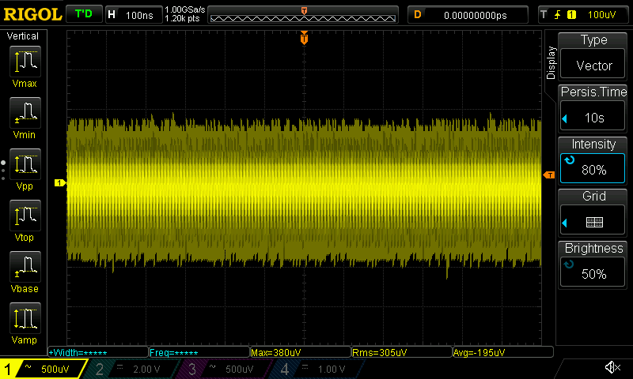Viewport: 633px width, 379px height.
Task: Click the Display menu side tab
Action: coord(552,63)
